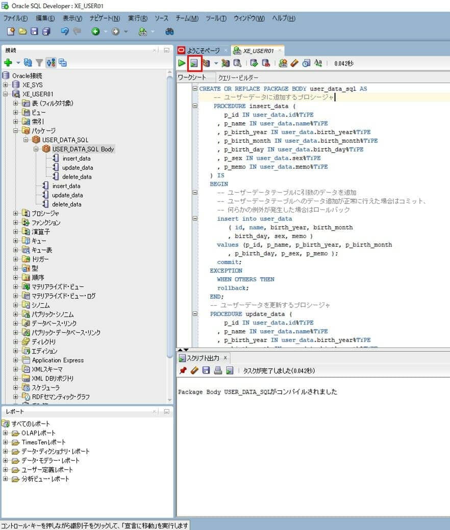This screenshot has width=450, height=530.
Task: Expand the Application Express node
Action: click(x=16, y=360)
